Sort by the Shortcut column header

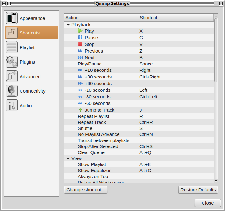(176, 18)
